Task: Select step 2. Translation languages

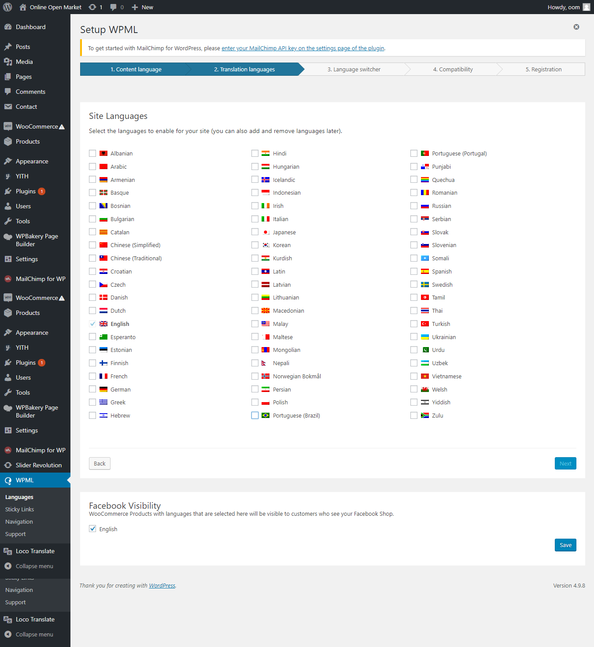Action: point(245,69)
